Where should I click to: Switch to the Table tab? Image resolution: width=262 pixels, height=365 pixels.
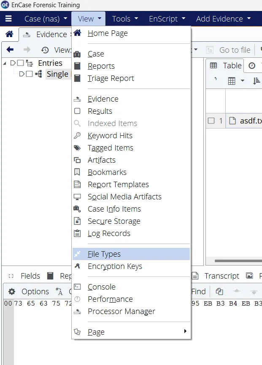(225, 66)
